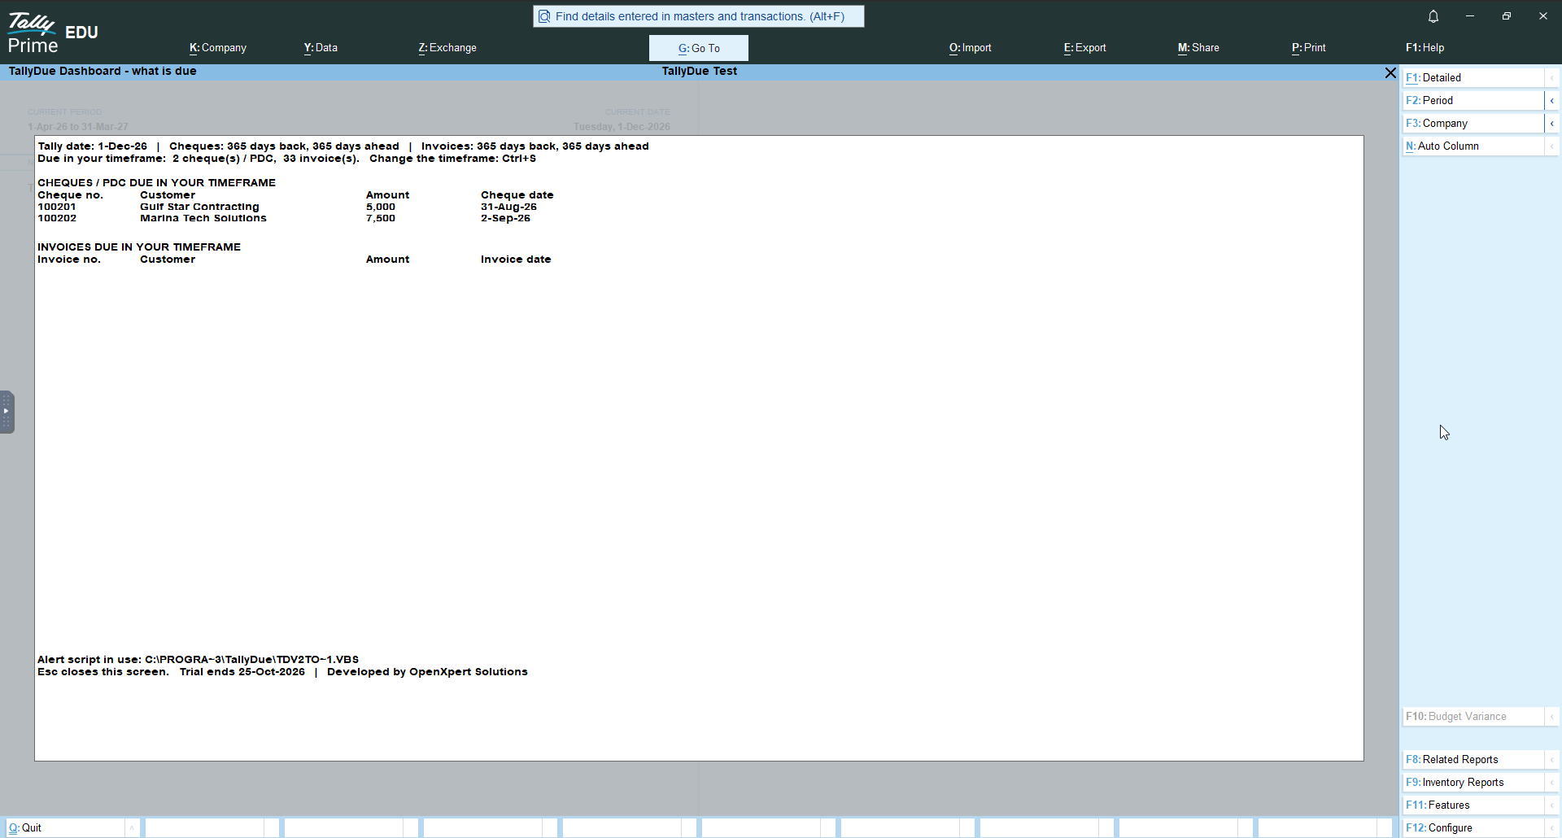
Task: Open the Y: Data menu
Action: click(321, 48)
